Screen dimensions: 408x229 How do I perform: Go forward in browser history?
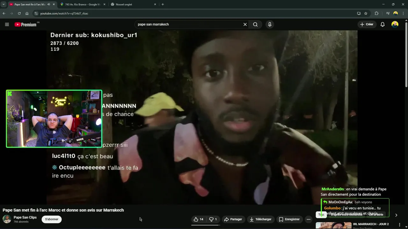11,13
